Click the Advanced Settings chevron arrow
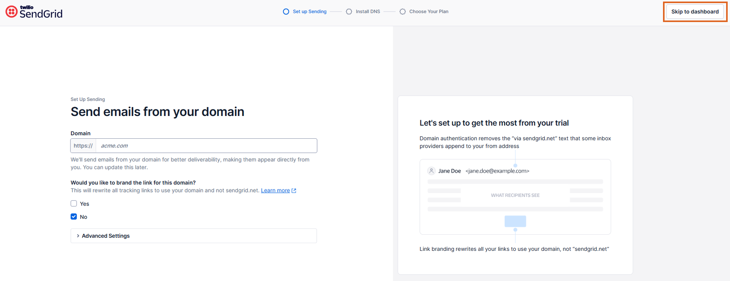 tap(78, 236)
